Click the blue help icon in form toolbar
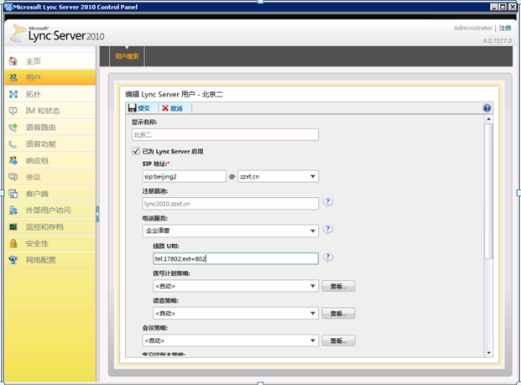The height and width of the screenshot is (385, 521). tap(487, 108)
